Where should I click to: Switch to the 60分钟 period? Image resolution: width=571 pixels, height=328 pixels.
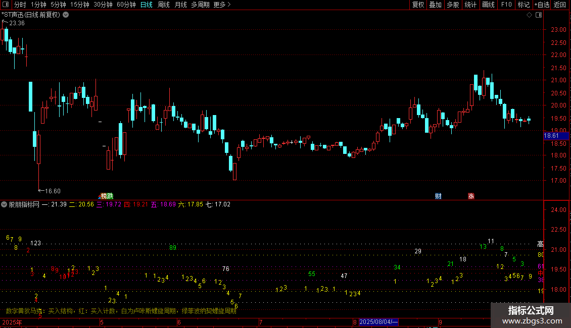126,5
